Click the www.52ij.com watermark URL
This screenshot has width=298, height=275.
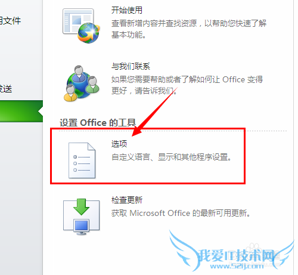[237, 266]
